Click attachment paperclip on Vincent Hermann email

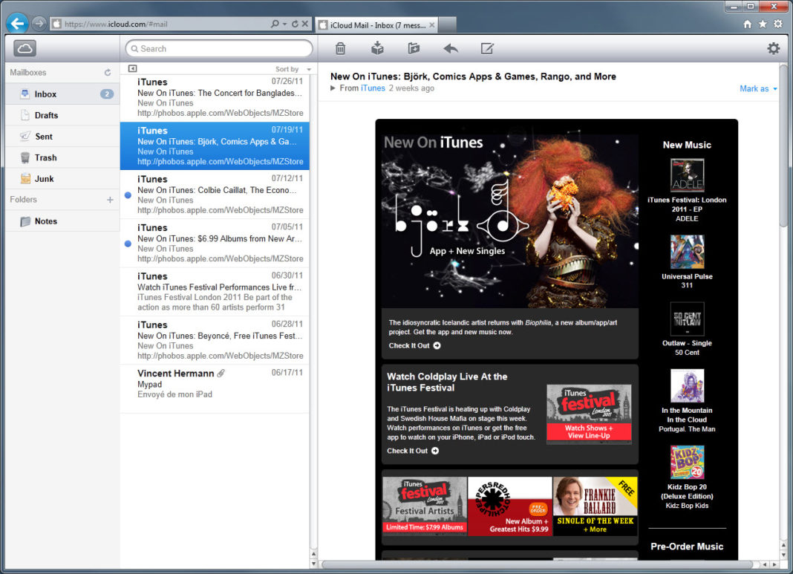tap(221, 374)
